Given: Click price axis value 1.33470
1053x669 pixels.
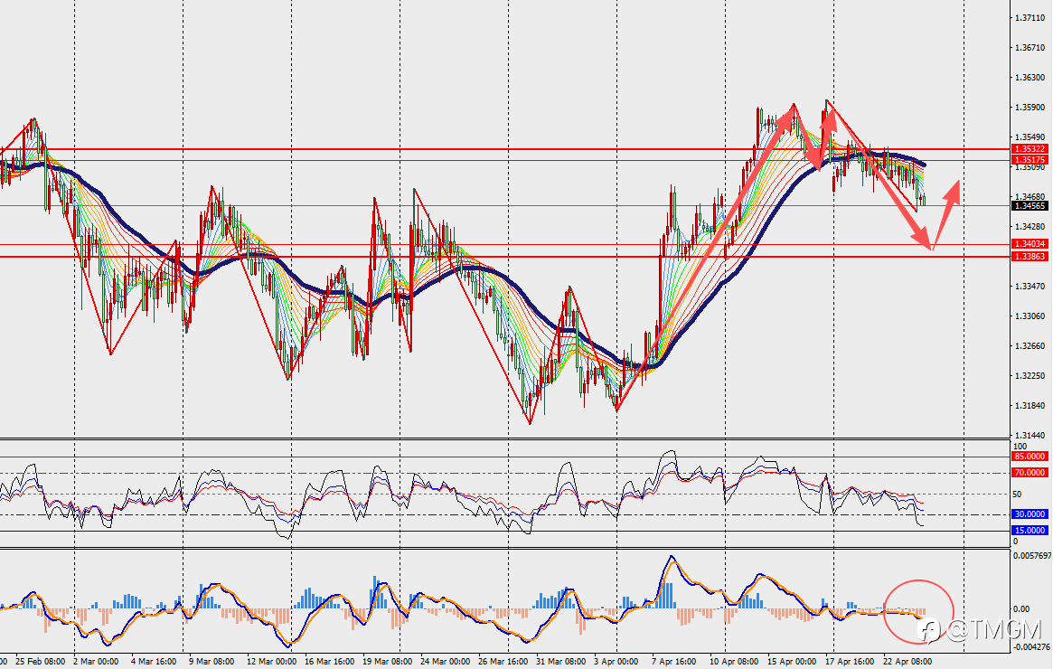Looking at the screenshot, I should point(1030,287).
